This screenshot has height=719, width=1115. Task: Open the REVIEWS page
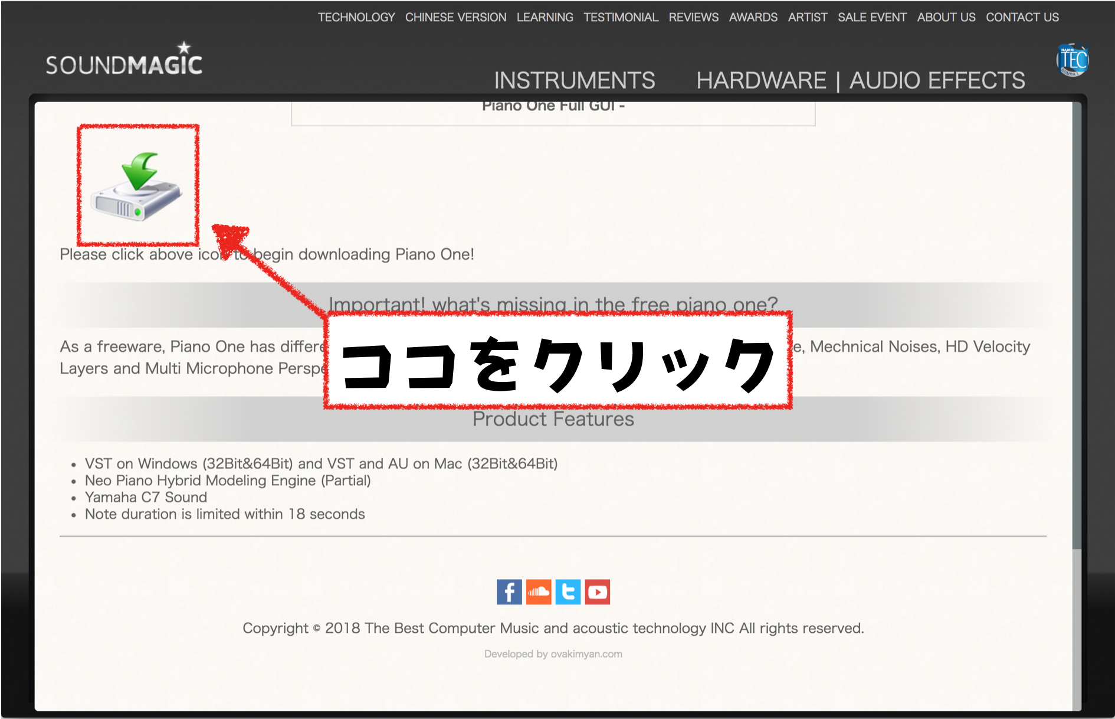coord(694,17)
